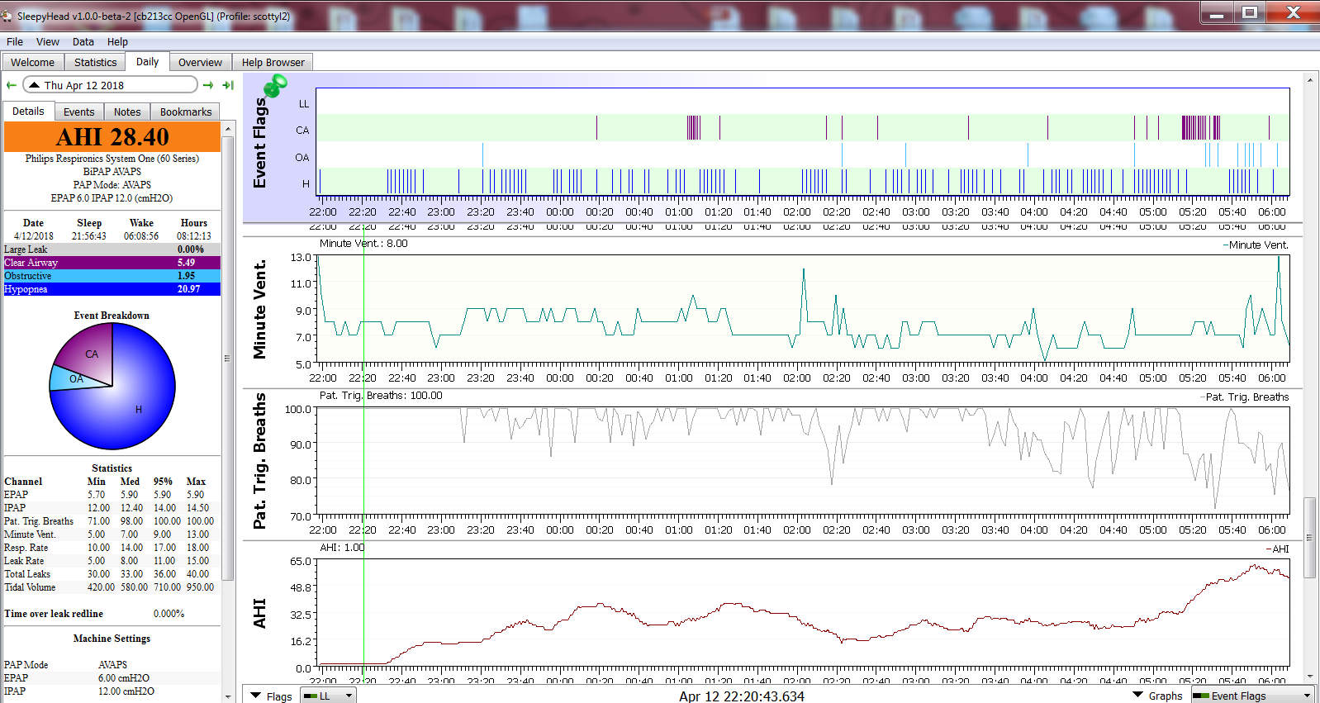Click the AHI 28.40 orange banner
Viewport: 1320px width, 703px height.
click(112, 137)
